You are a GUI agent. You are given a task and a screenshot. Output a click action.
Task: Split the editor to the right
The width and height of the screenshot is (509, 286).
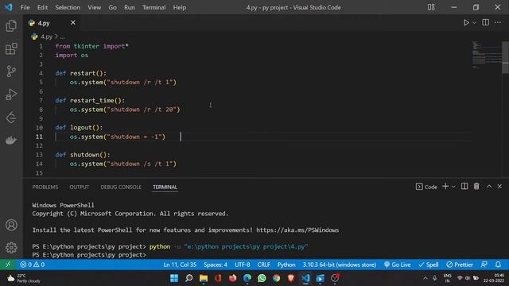[x=486, y=22]
